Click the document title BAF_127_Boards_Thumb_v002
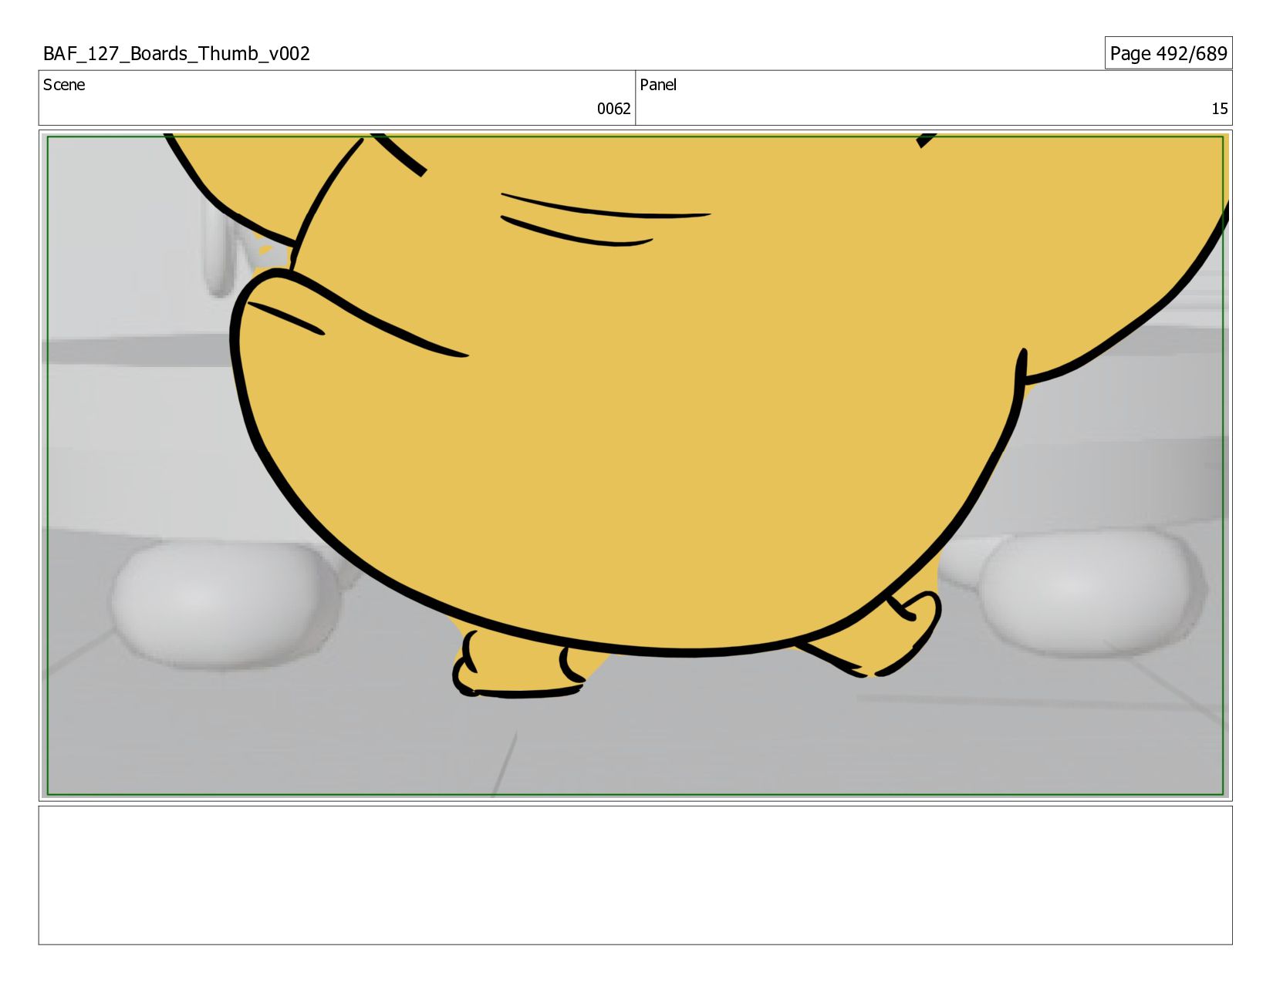The image size is (1273, 983). [x=177, y=53]
